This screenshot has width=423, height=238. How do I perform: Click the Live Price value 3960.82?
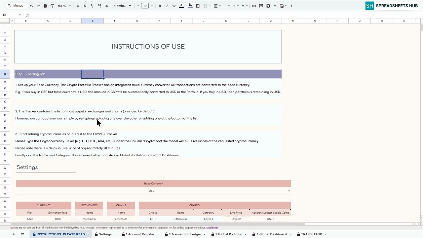[x=236, y=219]
